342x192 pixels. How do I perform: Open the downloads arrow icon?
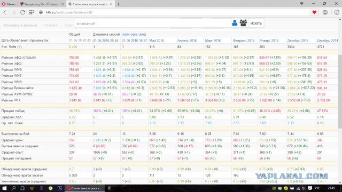337,12
